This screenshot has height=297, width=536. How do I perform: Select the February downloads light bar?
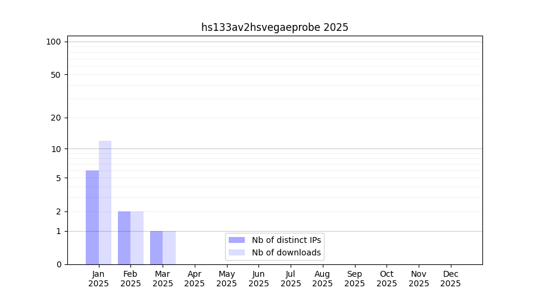coord(137,238)
